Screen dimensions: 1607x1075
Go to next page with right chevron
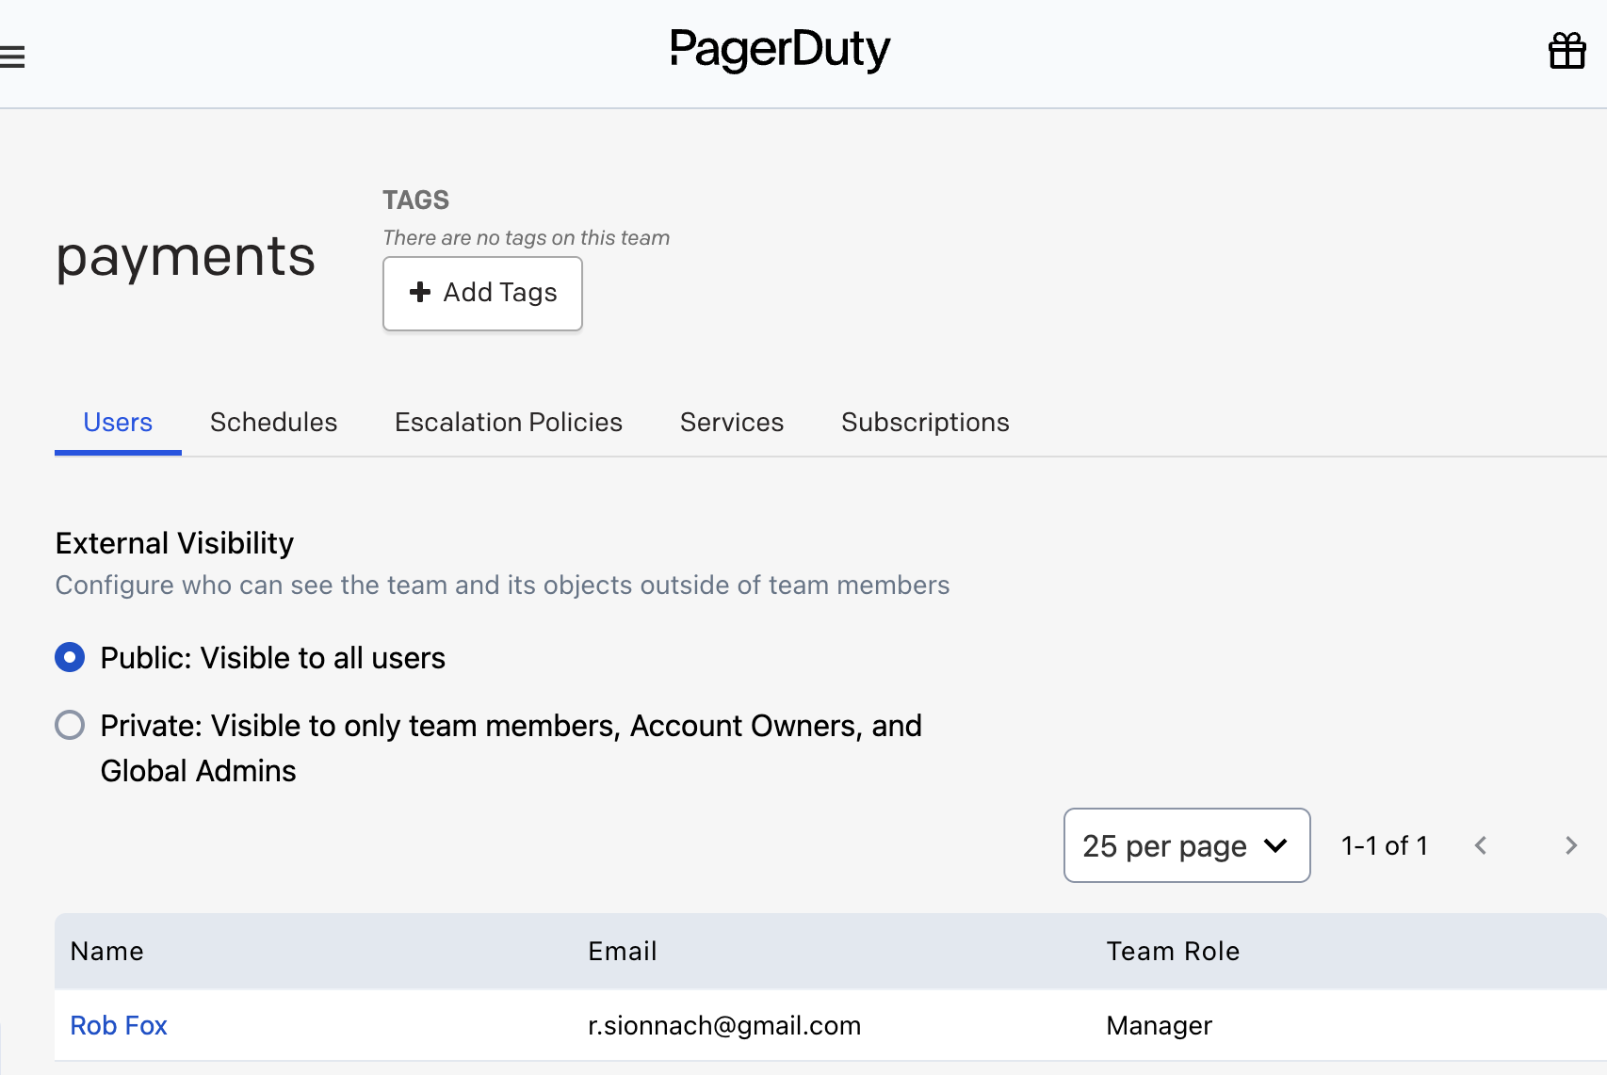click(x=1569, y=845)
